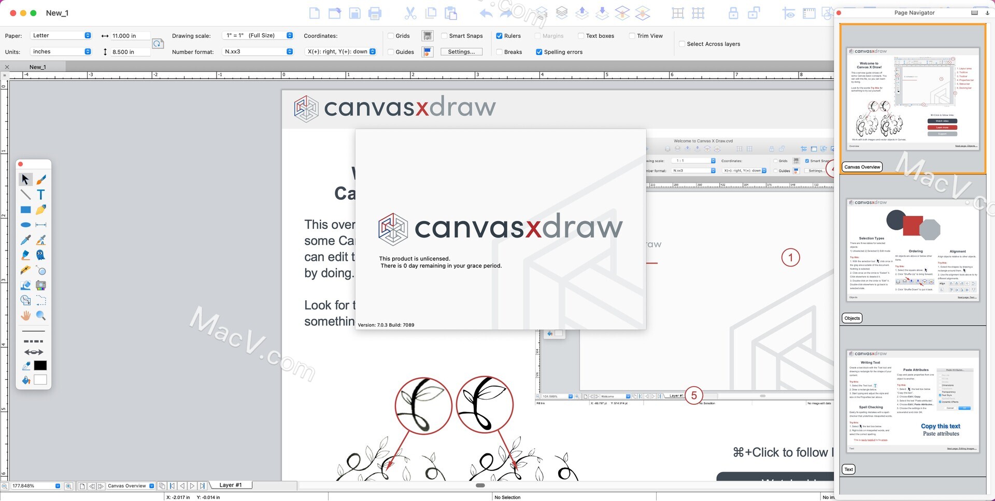Click the blue ghost sprite tool

tap(41, 255)
